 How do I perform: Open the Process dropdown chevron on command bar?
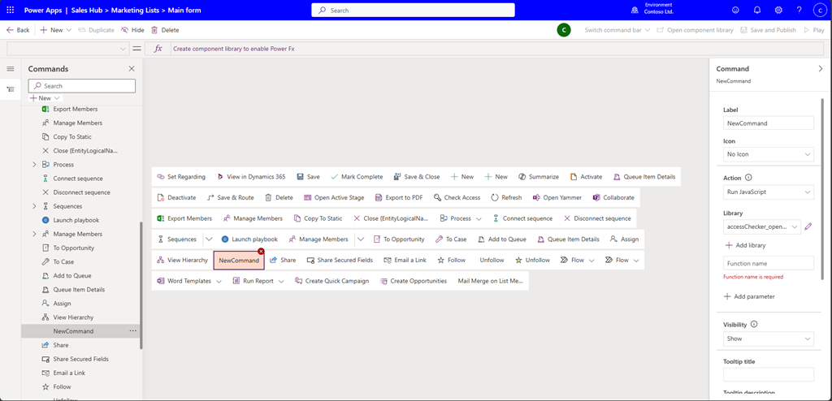coord(479,218)
